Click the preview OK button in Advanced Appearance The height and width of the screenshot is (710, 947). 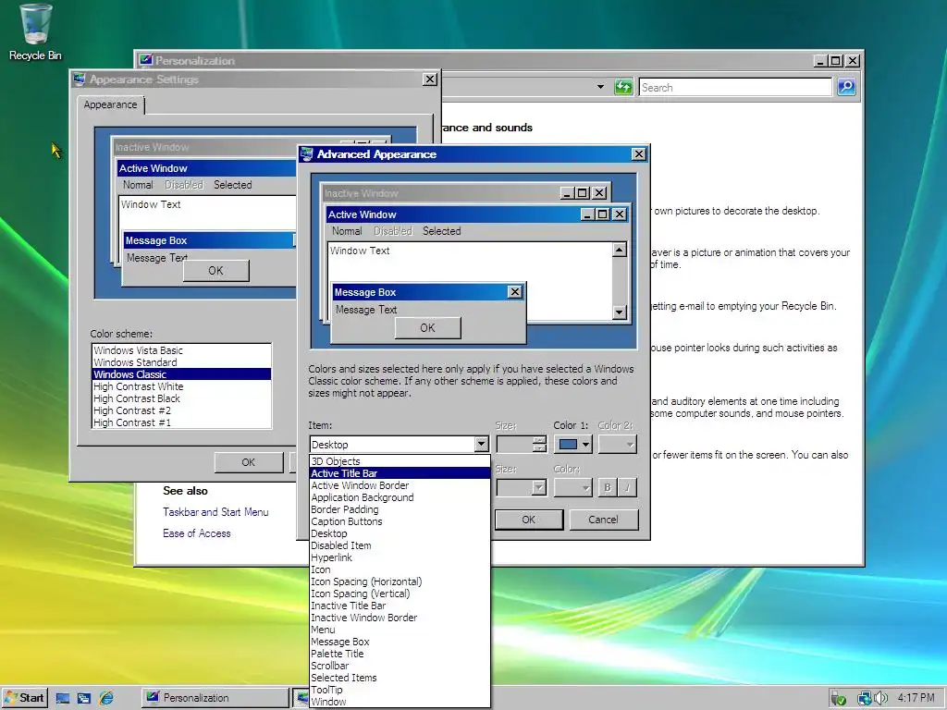427,328
